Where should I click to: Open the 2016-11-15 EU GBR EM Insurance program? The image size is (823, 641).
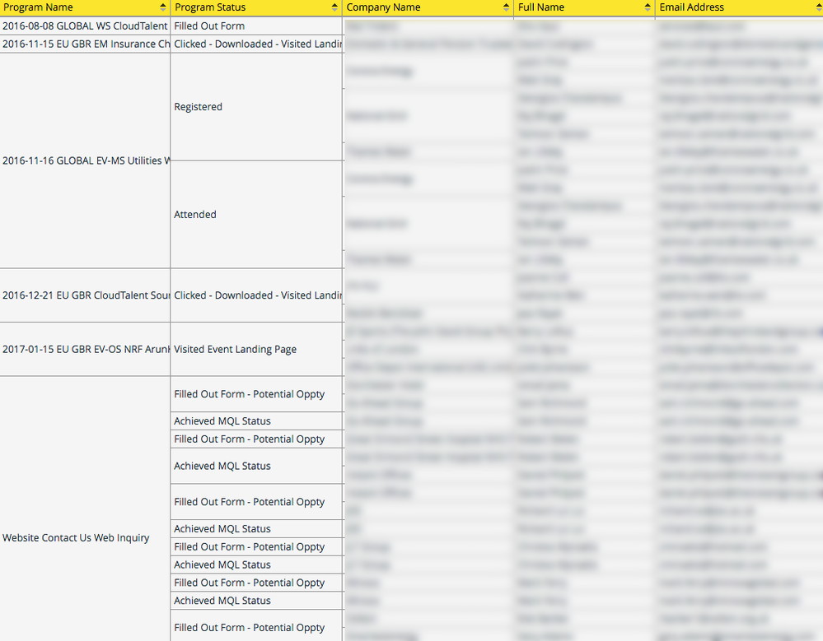[85, 44]
